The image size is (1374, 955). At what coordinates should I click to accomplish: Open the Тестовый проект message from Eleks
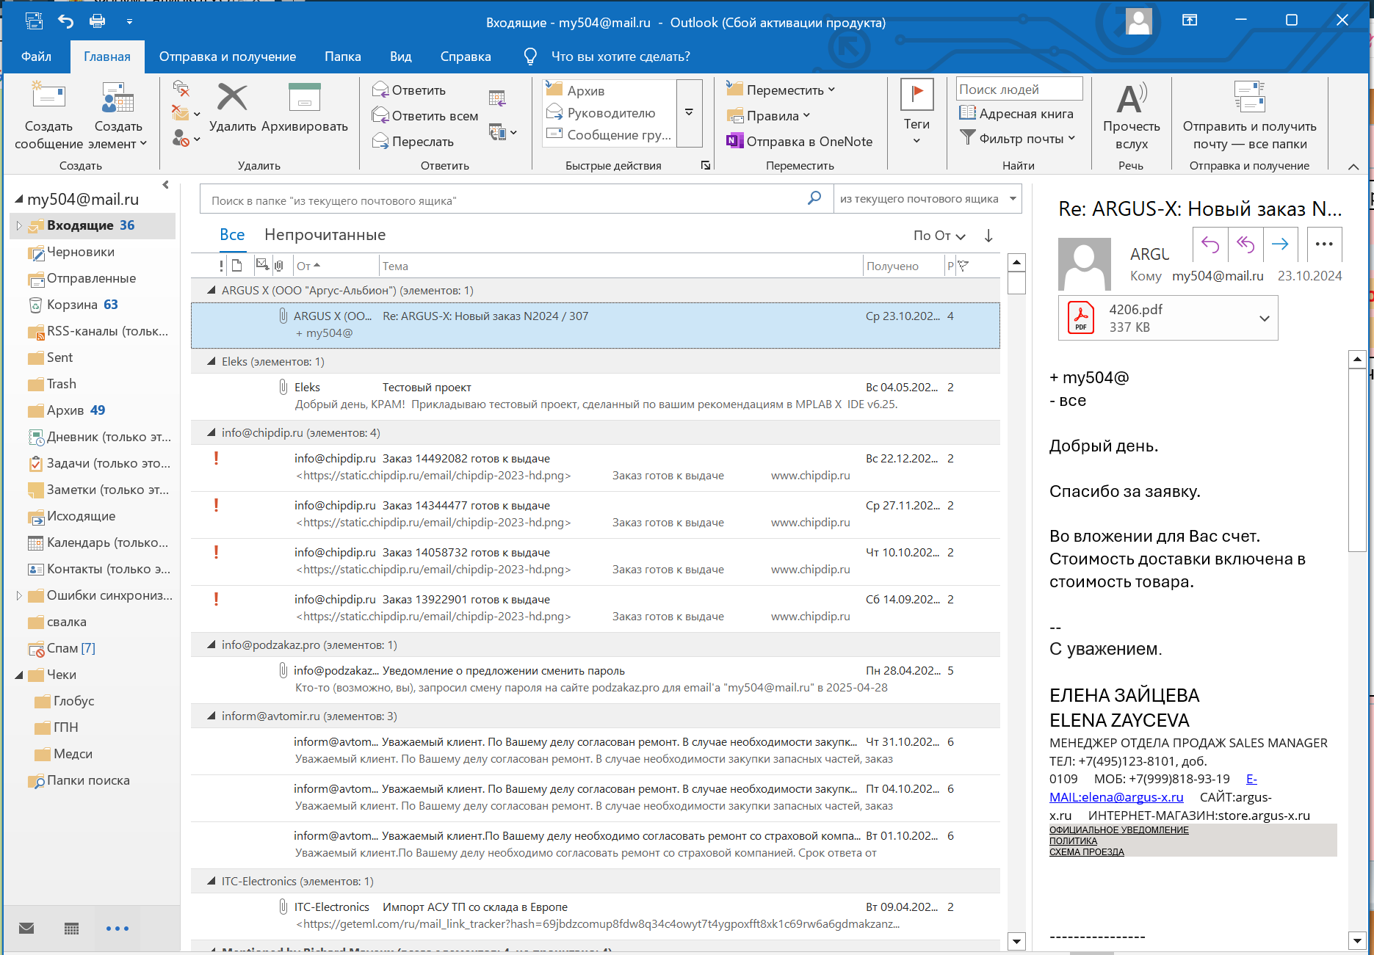595,396
